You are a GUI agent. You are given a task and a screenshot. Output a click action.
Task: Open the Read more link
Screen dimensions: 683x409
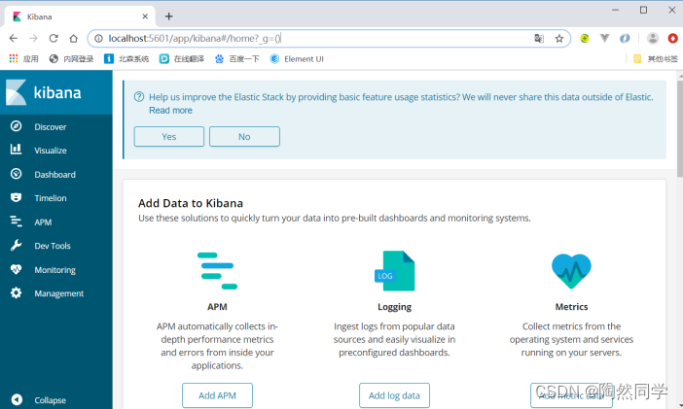[x=170, y=111]
